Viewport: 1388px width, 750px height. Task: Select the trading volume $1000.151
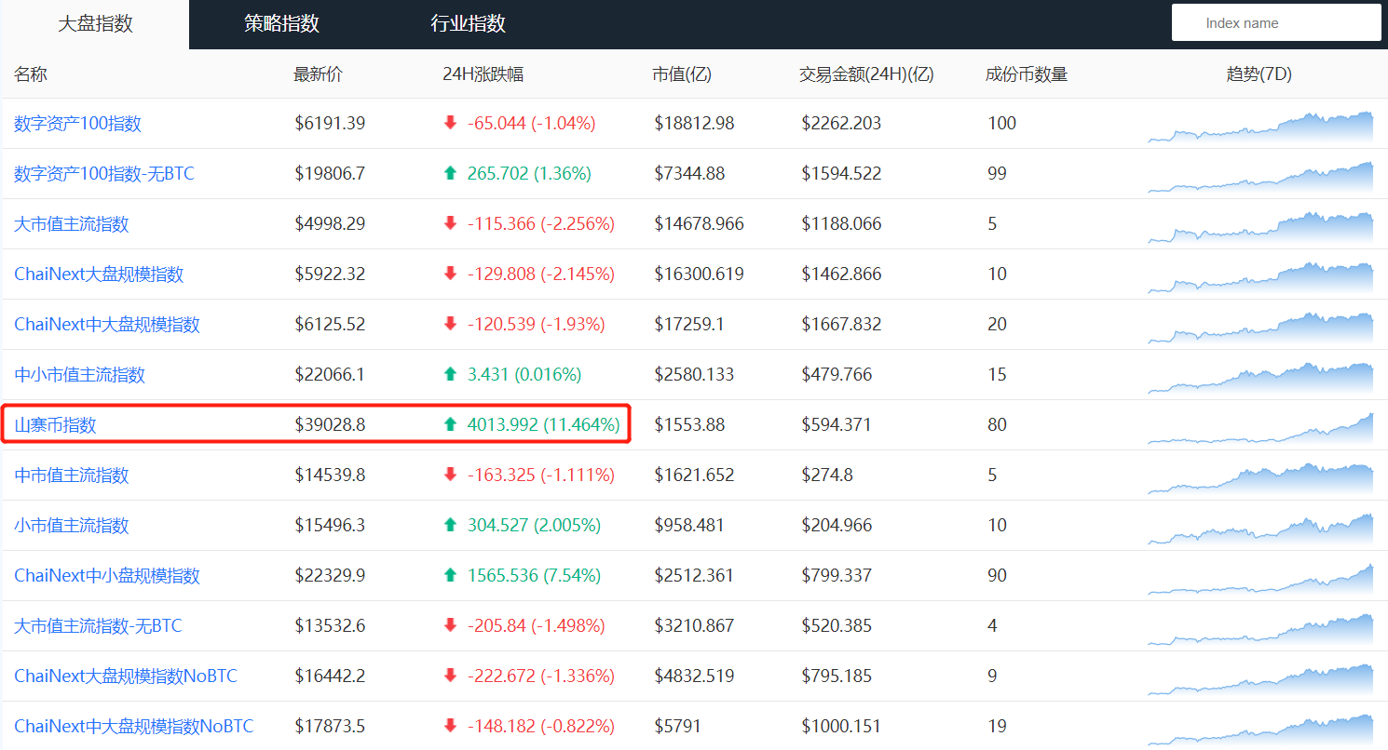point(841,726)
